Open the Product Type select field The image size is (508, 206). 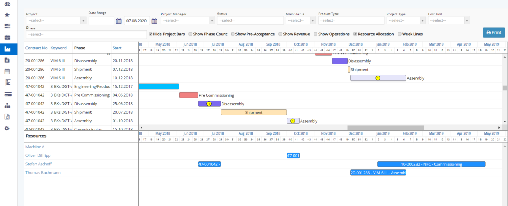tap(351, 21)
